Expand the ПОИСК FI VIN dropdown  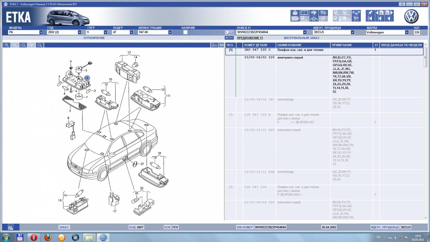[x=305, y=32]
